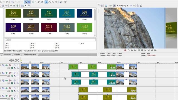Open the Undo history dropdown arrow
Viewport: 178px width, 100px height.
pyautogui.click(x=16, y=2)
